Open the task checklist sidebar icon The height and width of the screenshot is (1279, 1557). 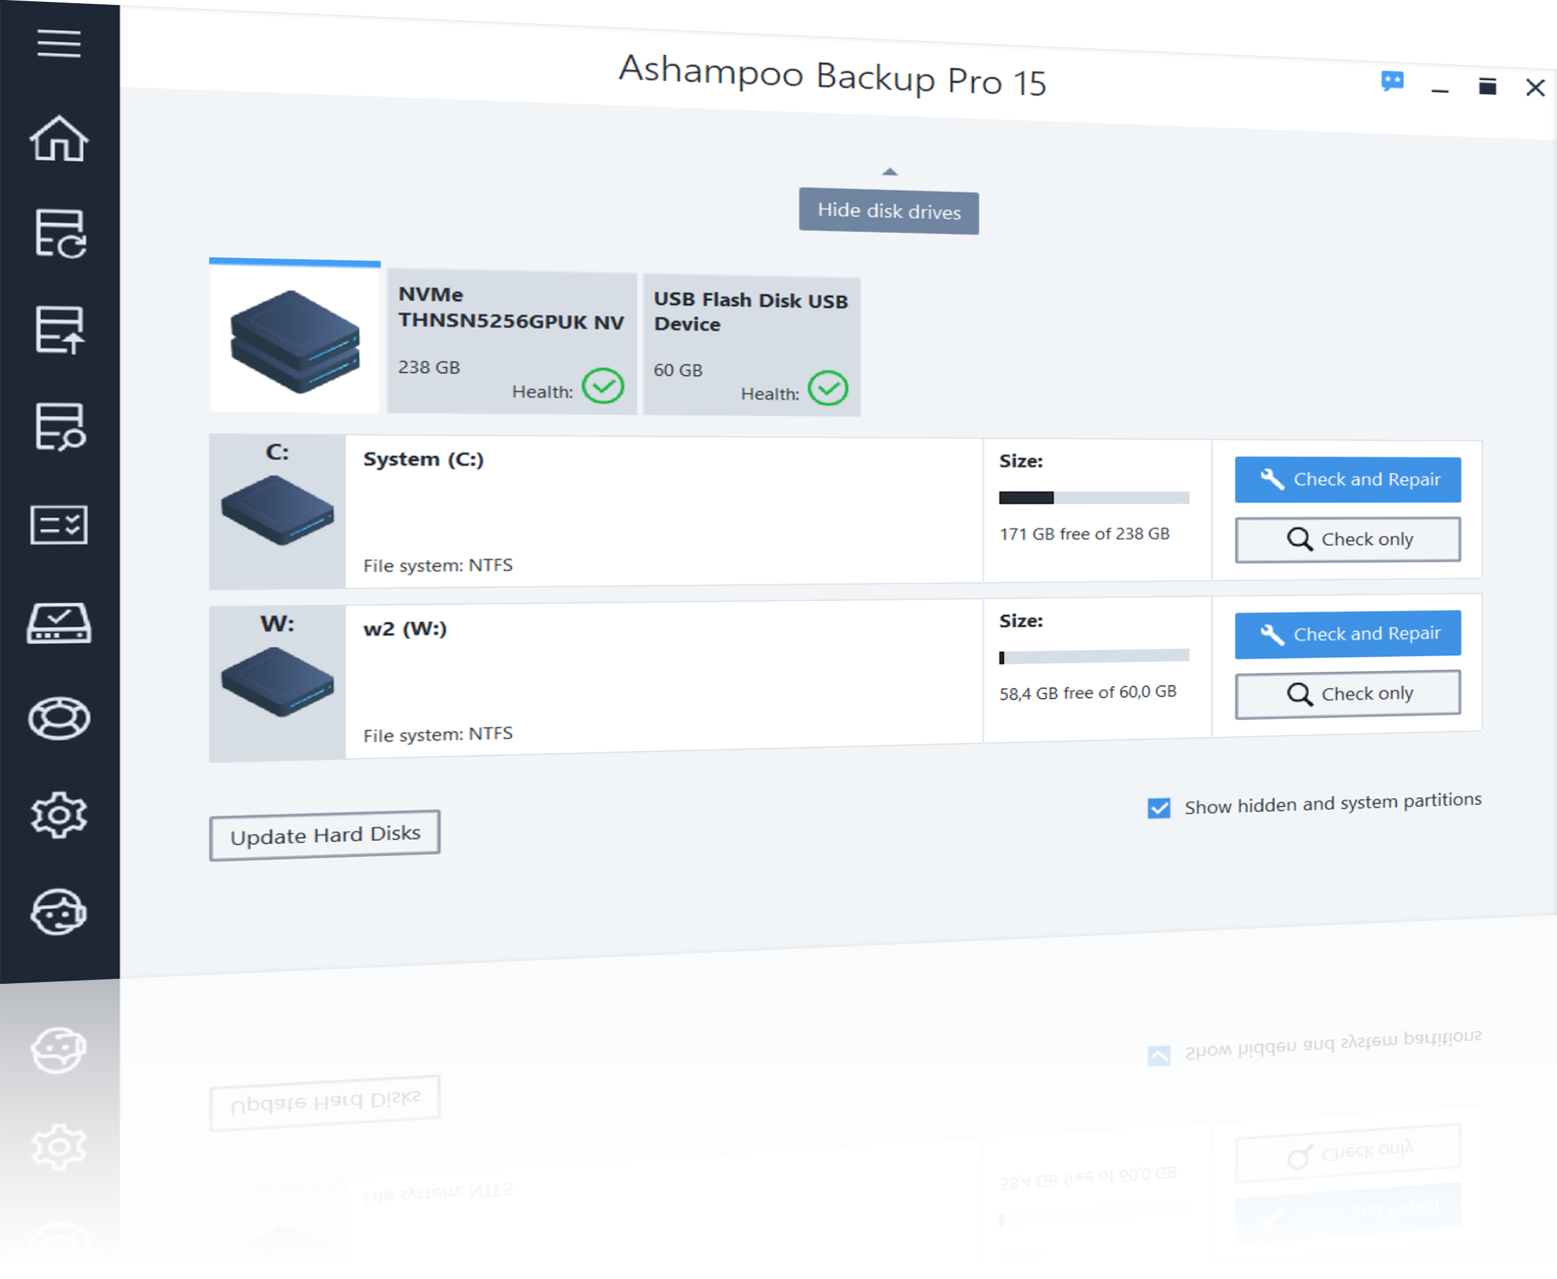point(59,526)
